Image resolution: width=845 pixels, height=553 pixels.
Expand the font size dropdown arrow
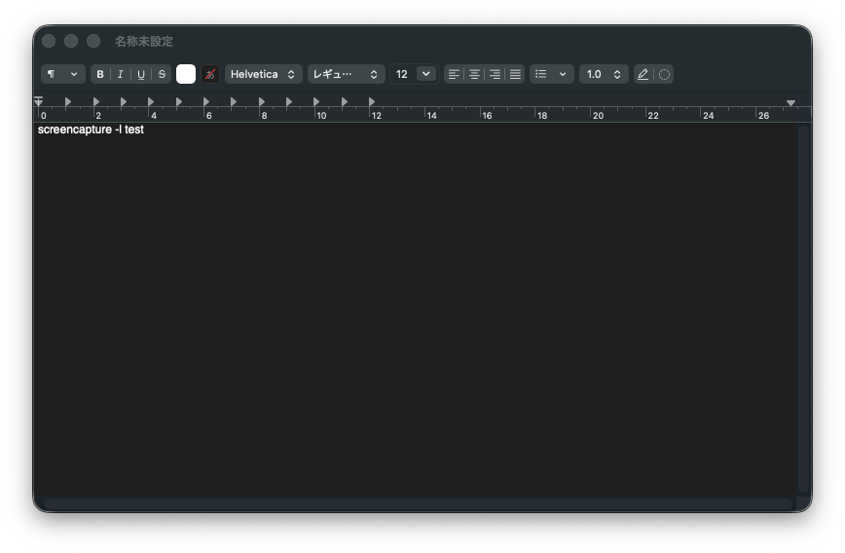pos(426,74)
